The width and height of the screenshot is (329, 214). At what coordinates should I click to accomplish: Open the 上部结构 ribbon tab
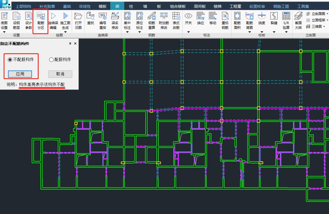pos(23,6)
